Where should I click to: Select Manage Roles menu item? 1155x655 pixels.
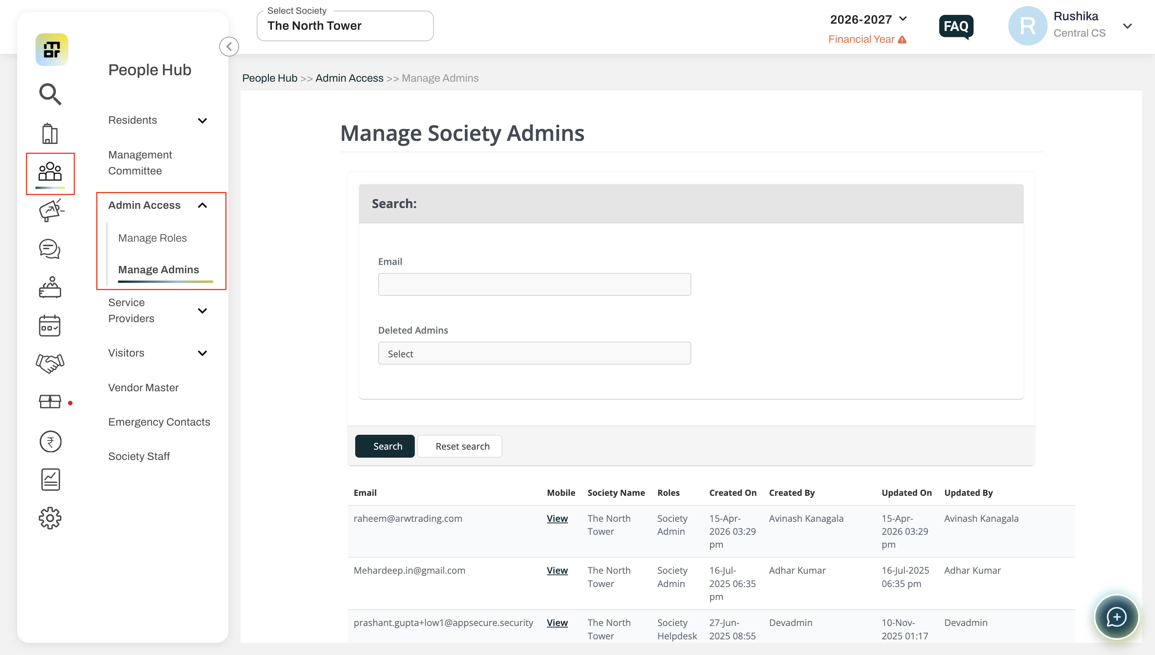[x=152, y=238]
